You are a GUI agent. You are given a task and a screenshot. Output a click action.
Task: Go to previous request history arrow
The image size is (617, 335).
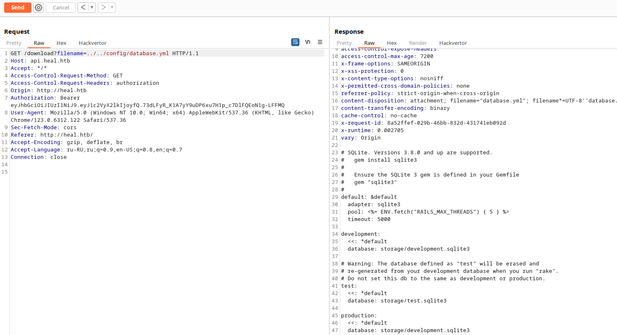point(83,7)
